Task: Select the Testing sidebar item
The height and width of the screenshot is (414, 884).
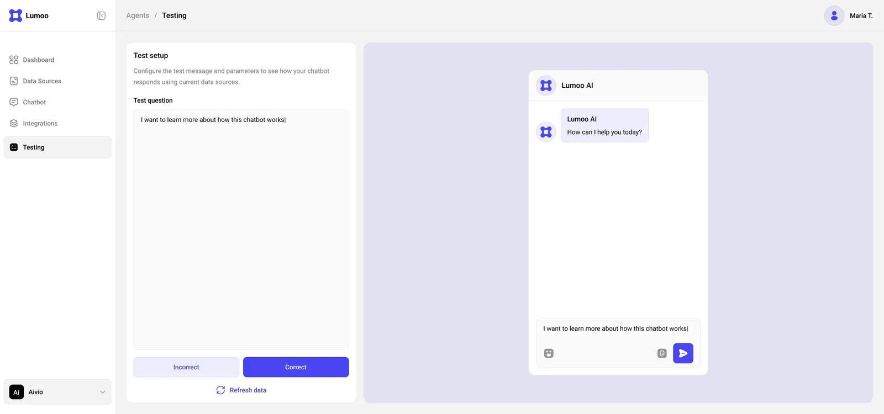Action: pyautogui.click(x=57, y=147)
